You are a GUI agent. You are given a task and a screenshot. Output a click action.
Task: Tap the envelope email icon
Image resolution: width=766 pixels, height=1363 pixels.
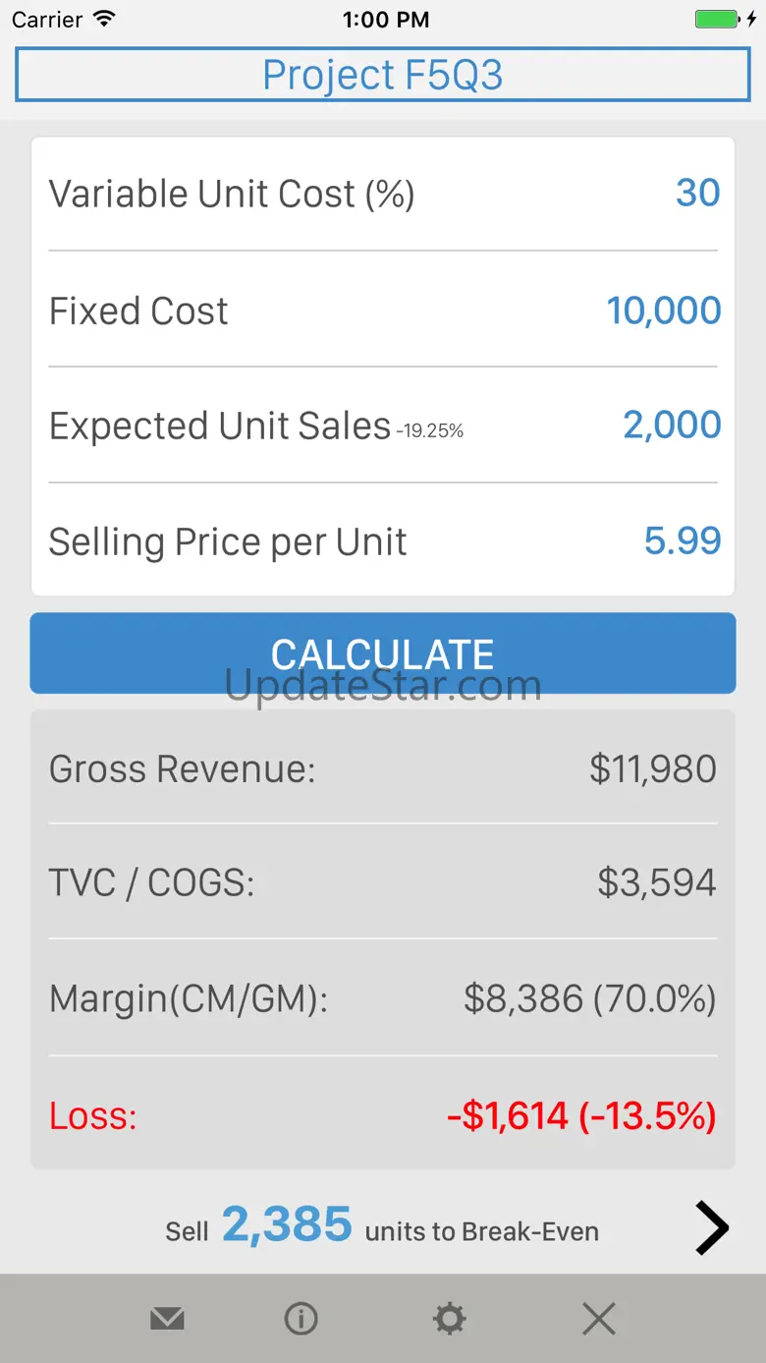[x=167, y=1319]
